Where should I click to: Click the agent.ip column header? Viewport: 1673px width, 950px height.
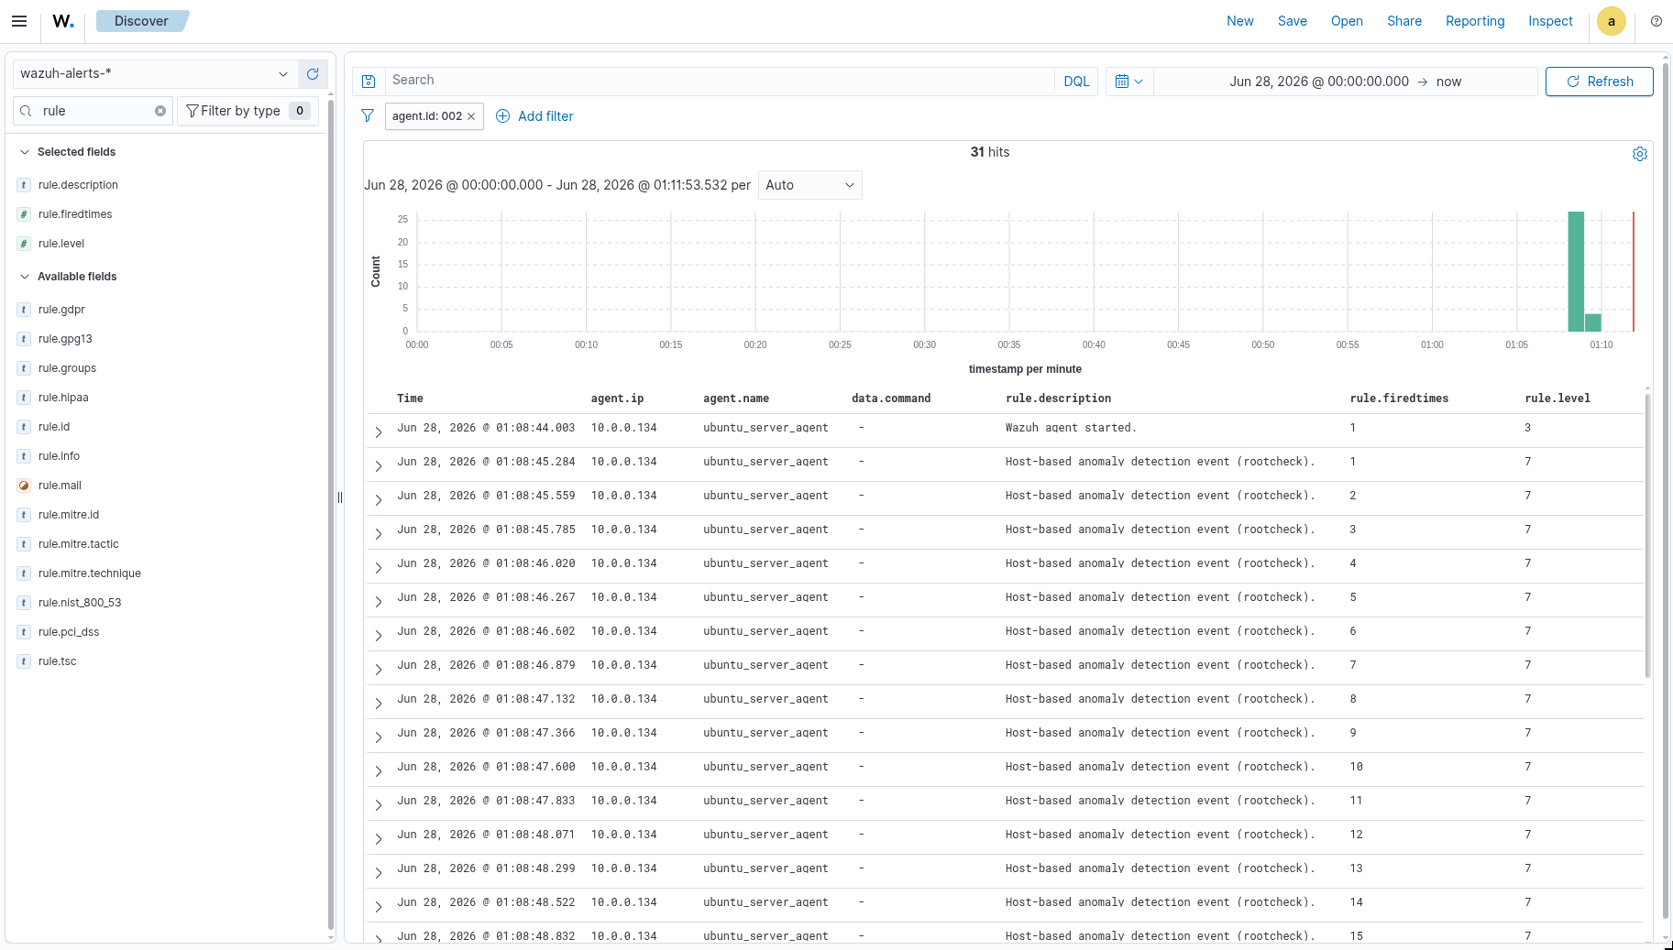(617, 399)
